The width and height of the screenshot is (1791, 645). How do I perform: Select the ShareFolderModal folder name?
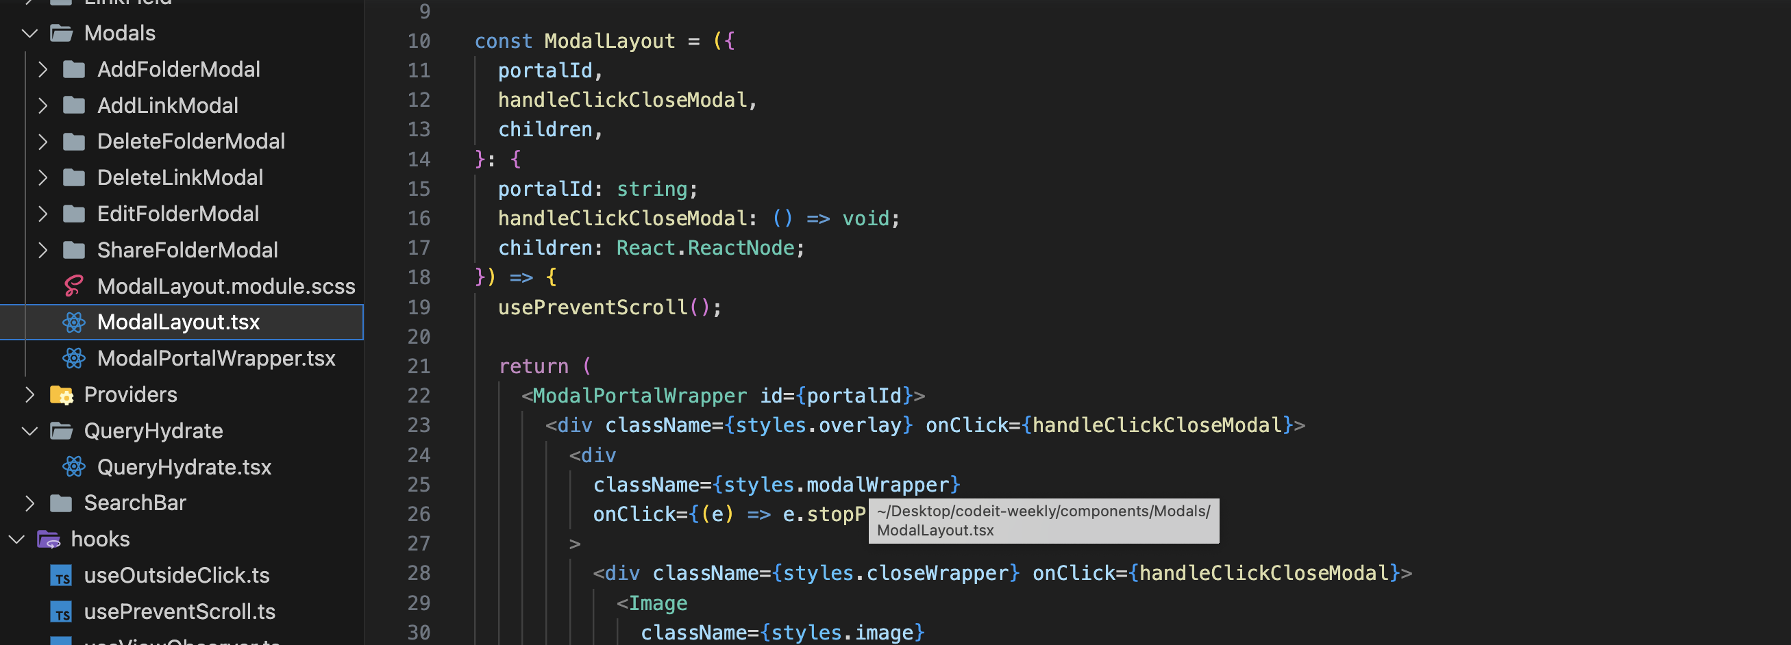coord(188,250)
